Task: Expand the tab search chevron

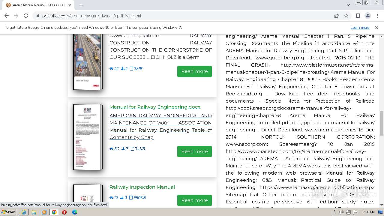Action: click(x=348, y=5)
